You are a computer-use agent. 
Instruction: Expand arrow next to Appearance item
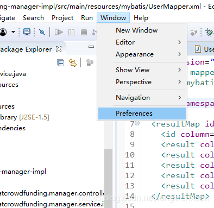179,54
